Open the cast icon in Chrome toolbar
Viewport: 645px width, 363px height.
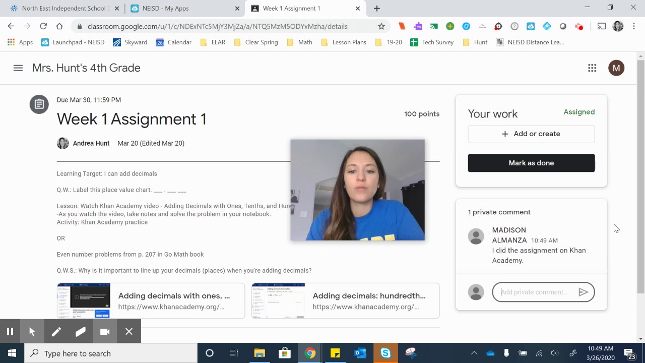click(602, 26)
